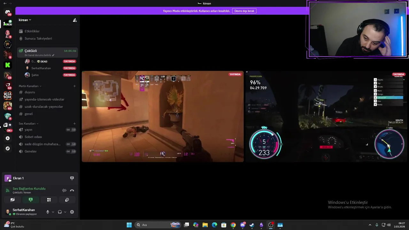Toggle headphone deafen
The width and height of the screenshot is (409, 230).
click(x=60, y=212)
